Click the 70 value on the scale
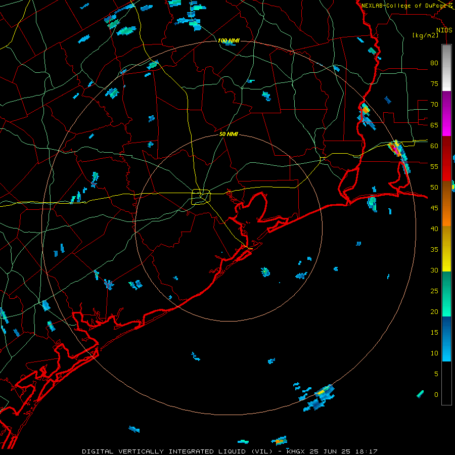 tap(434, 105)
